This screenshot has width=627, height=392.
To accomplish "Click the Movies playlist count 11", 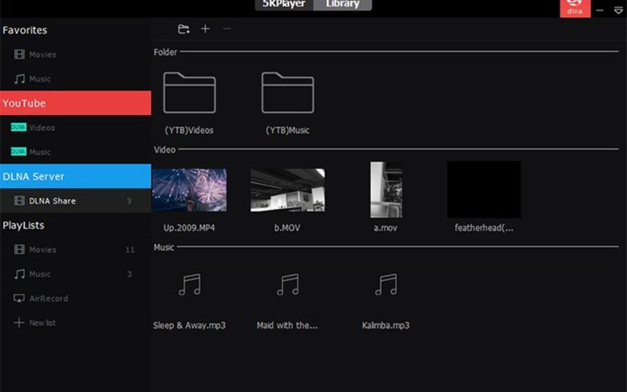I will click(129, 250).
